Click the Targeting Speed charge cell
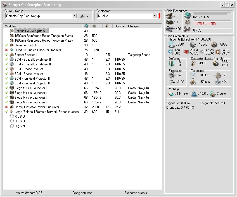 (139, 55)
